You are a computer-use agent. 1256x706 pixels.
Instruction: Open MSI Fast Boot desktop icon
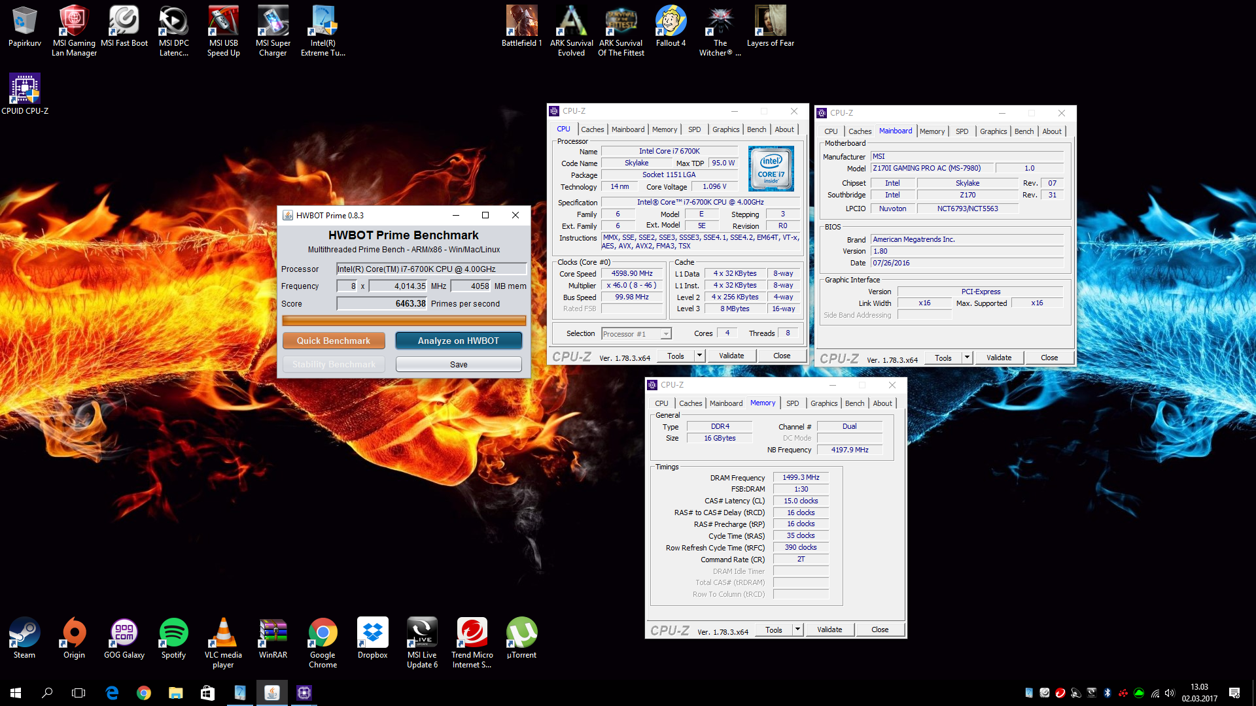124,26
